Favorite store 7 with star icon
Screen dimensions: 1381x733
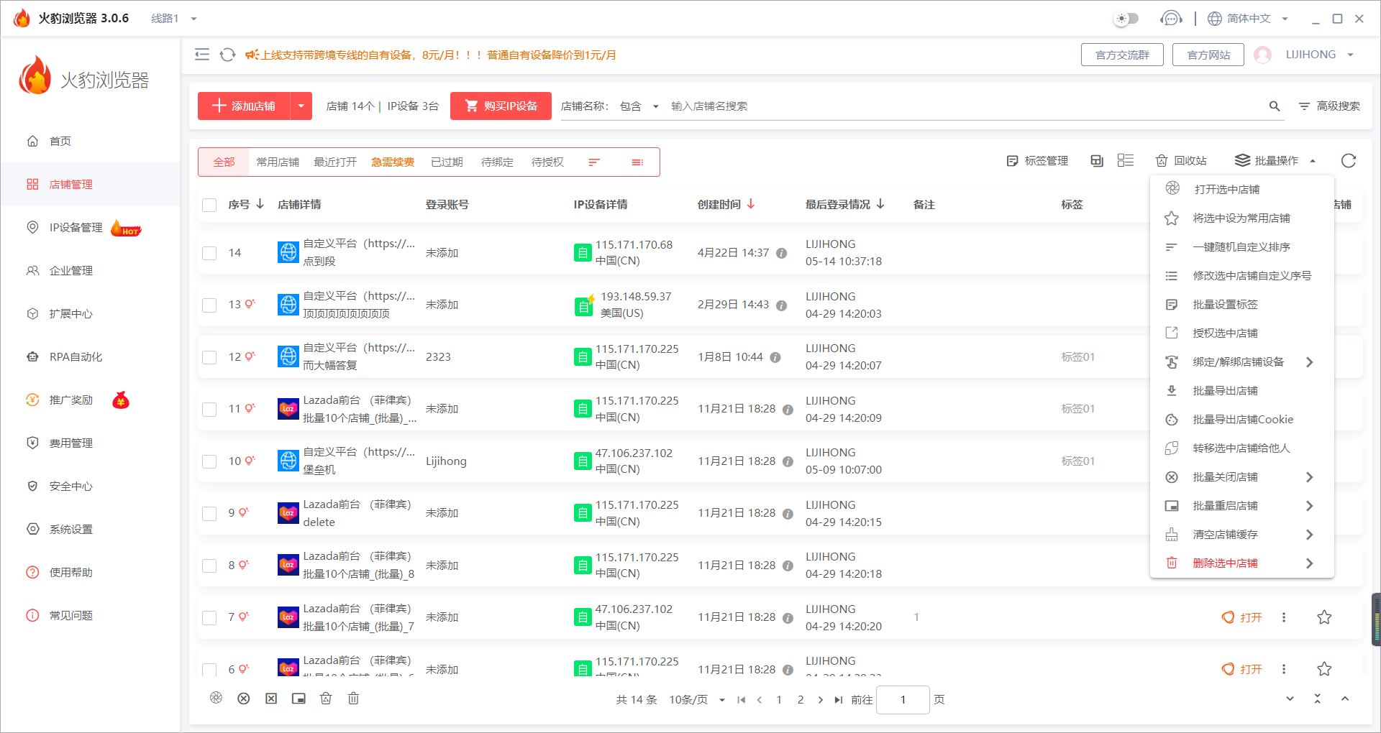click(x=1324, y=617)
